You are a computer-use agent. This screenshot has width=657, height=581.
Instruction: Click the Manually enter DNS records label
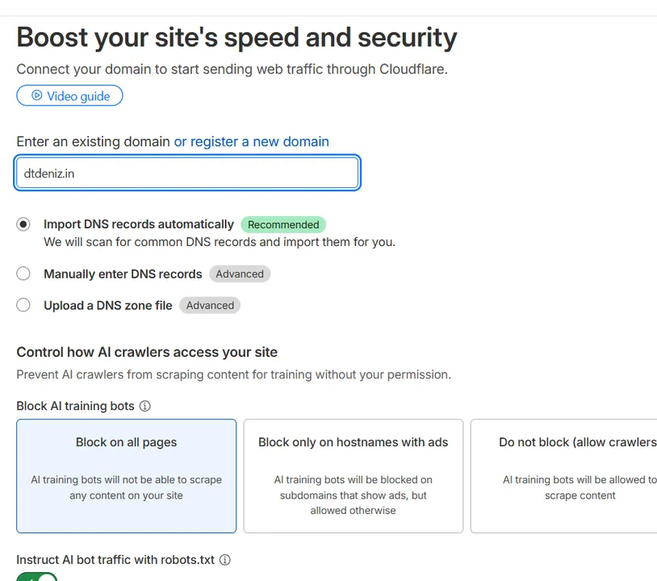click(x=123, y=274)
